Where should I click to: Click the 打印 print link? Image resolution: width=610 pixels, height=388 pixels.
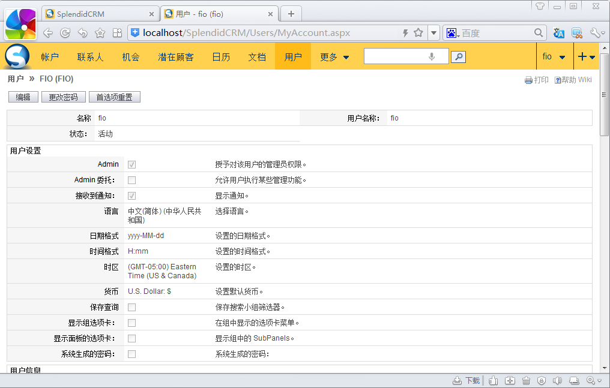click(537, 80)
